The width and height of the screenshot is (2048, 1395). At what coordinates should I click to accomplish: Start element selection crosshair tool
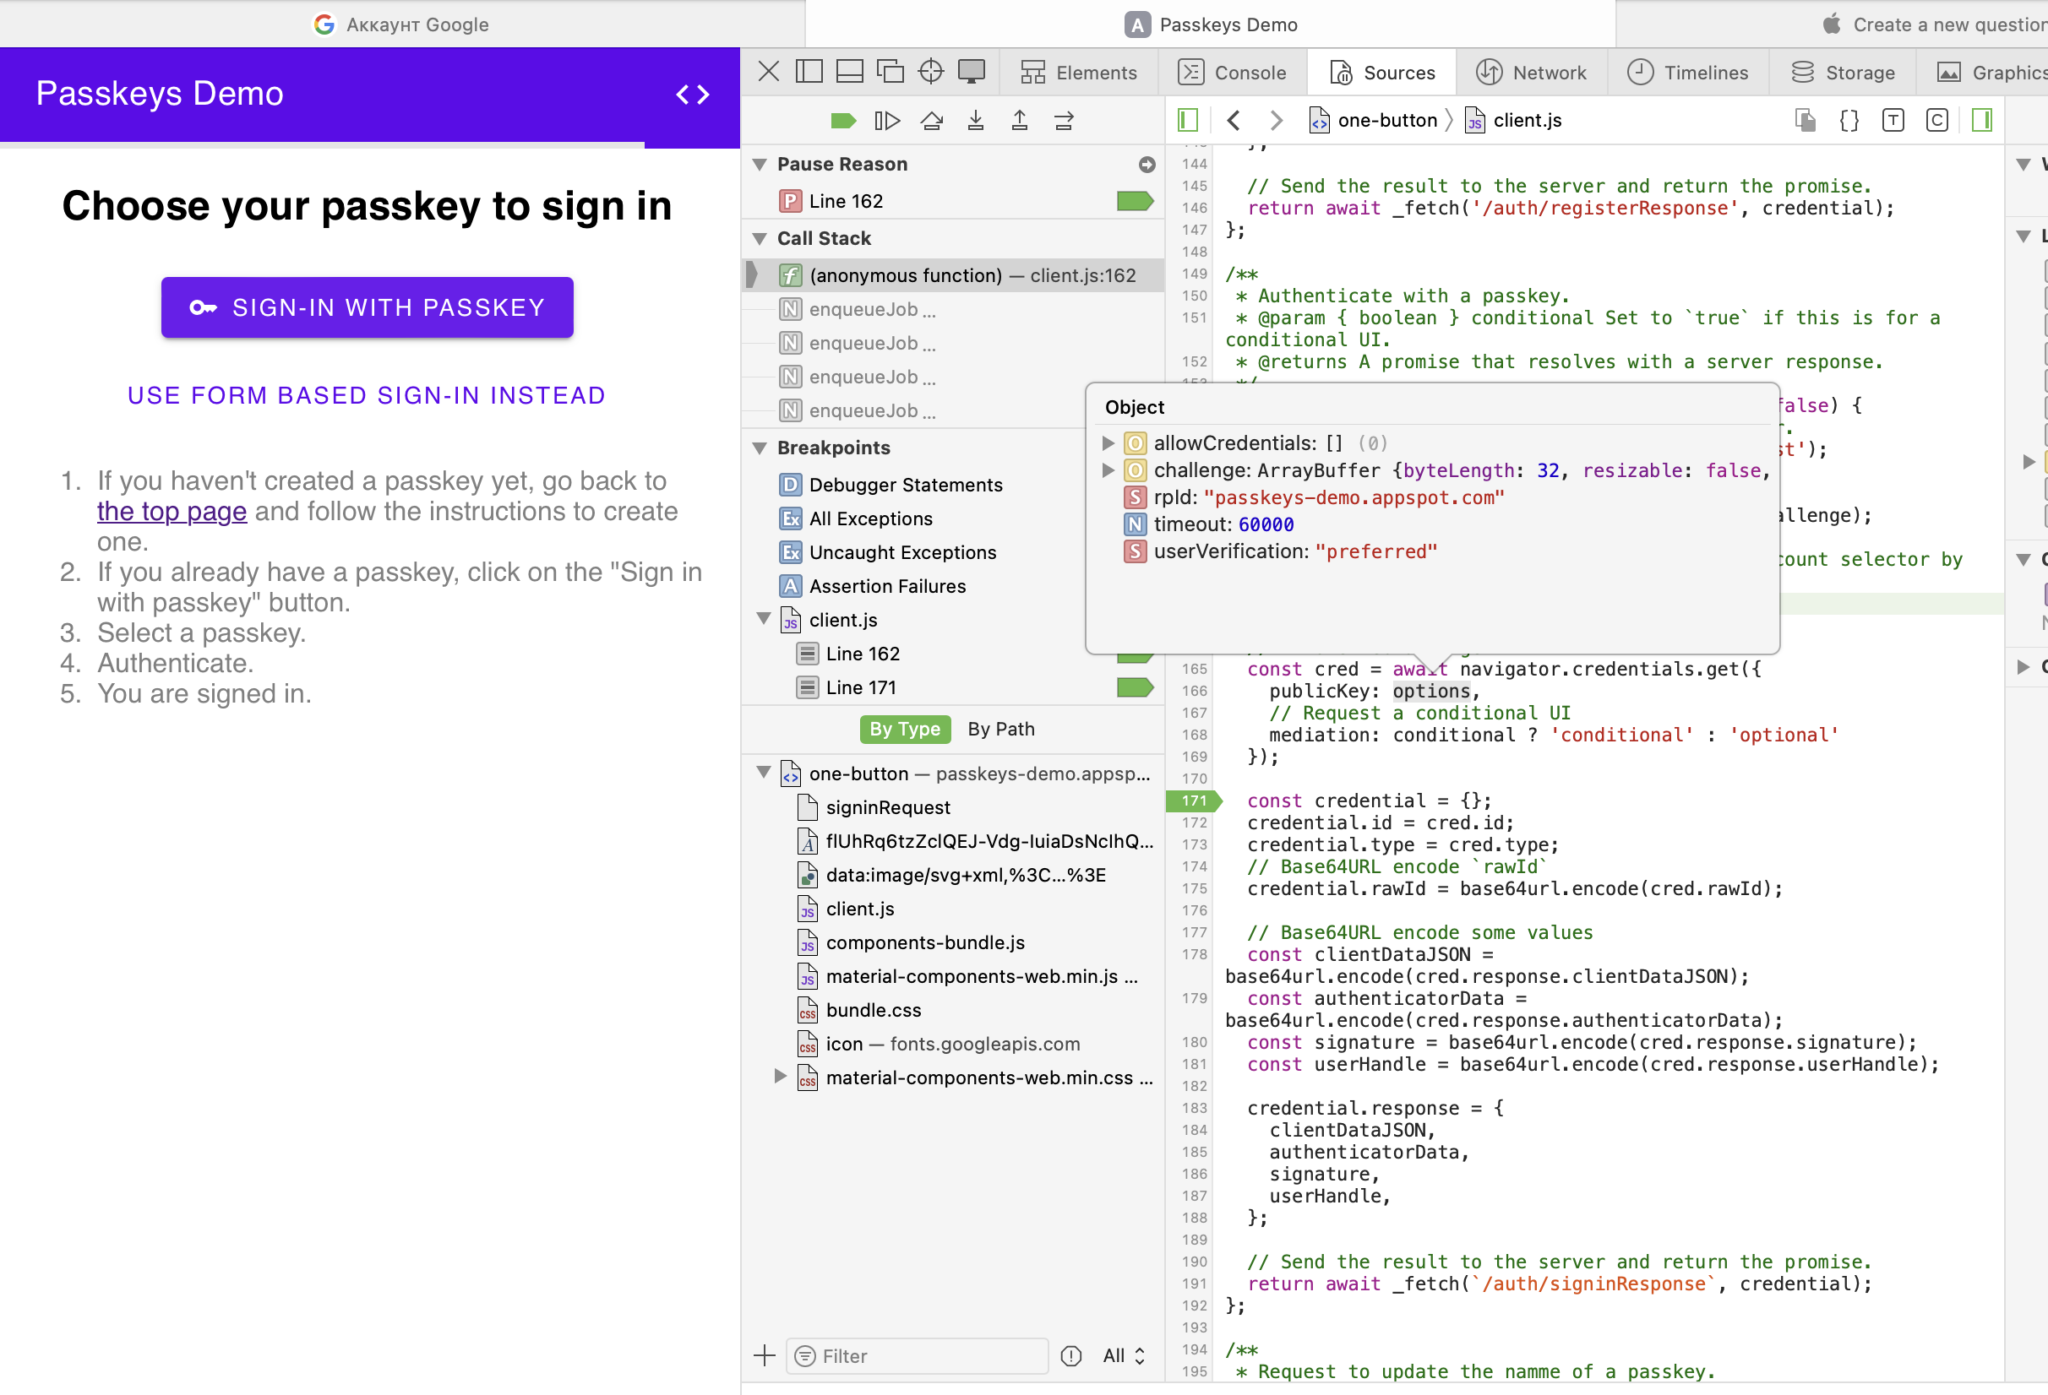click(930, 71)
